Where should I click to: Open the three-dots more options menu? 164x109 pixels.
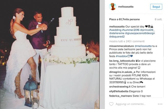160,104
